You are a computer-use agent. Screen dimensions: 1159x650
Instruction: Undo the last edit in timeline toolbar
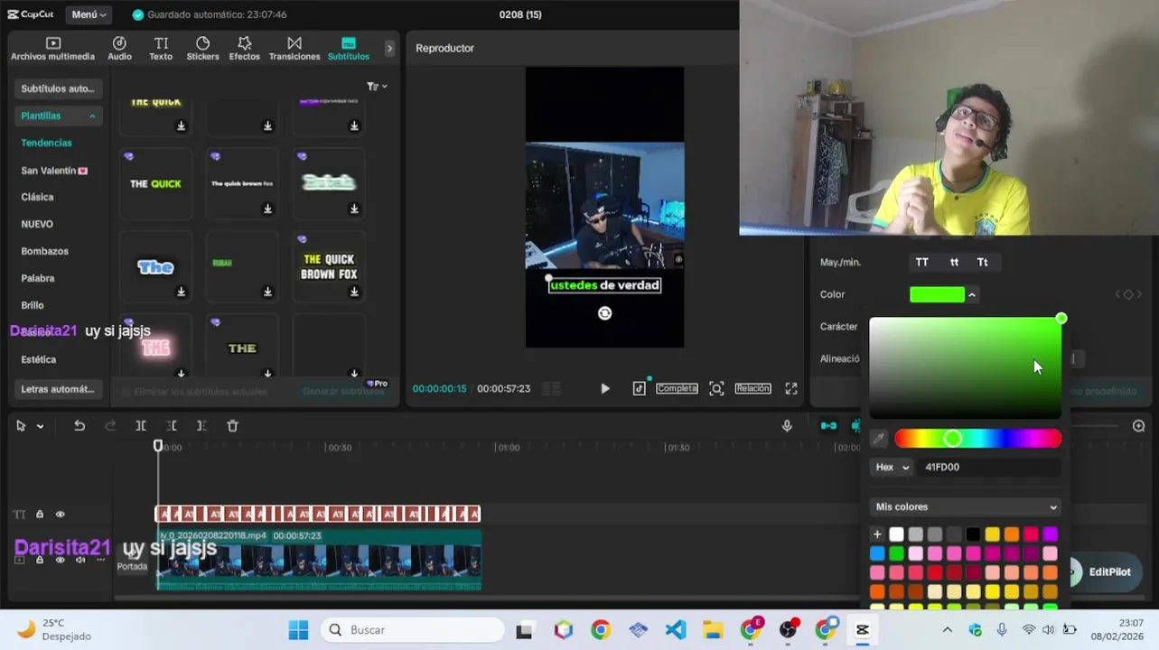pos(79,426)
